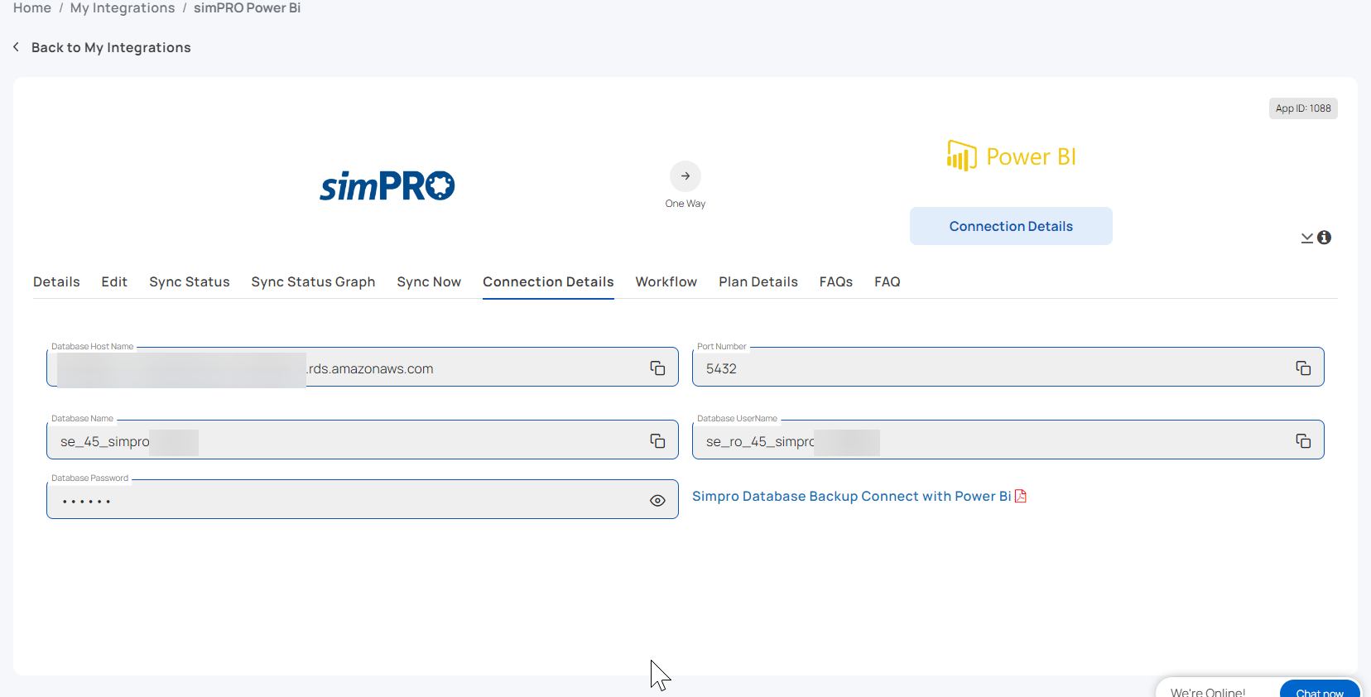This screenshot has height=697, width=1371.
Task: Click the blue Connection Details button
Action: click(x=1011, y=226)
